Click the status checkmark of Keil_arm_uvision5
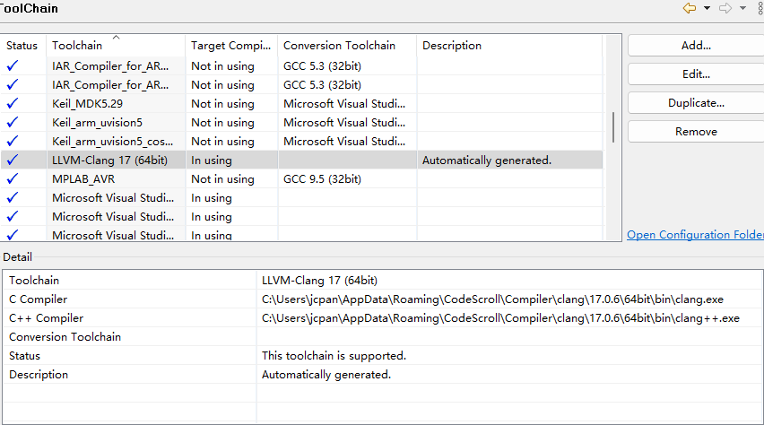 pos(13,122)
